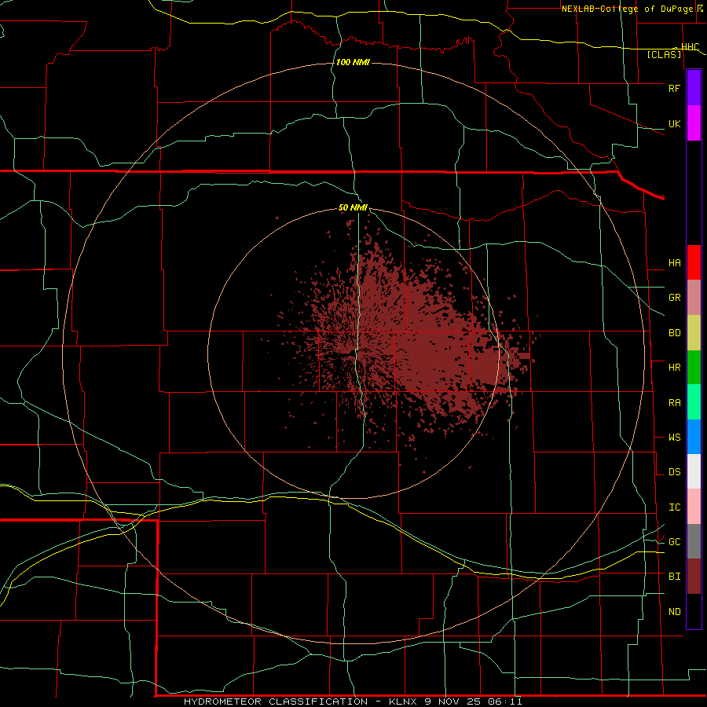Click the GR pink-brown legend swatch
Viewport: 707px width, 707px height.
click(694, 298)
